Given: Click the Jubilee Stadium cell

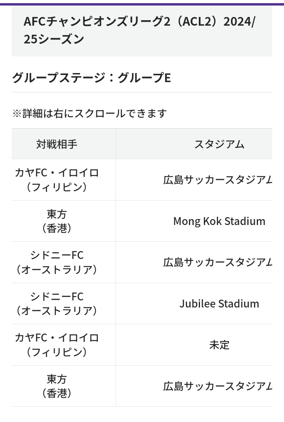Looking at the screenshot, I should click(219, 304).
